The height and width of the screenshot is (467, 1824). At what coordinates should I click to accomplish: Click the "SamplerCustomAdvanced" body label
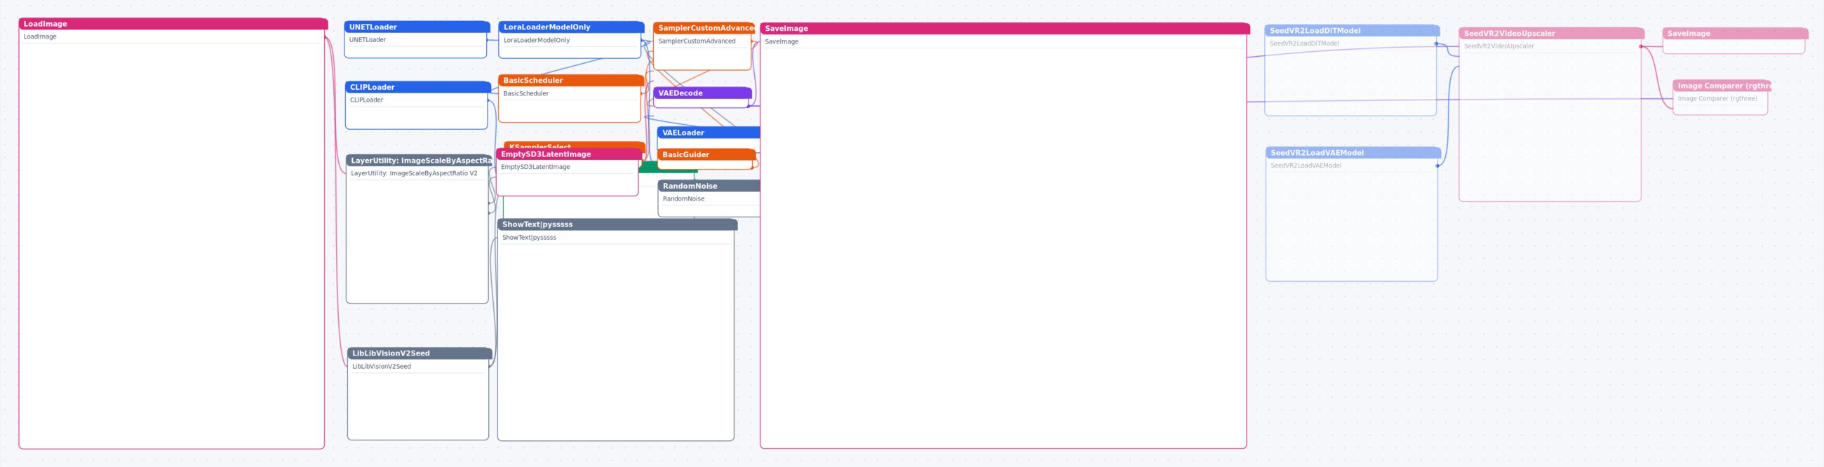click(697, 41)
